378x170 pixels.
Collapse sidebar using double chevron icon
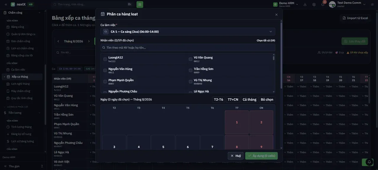6,4
